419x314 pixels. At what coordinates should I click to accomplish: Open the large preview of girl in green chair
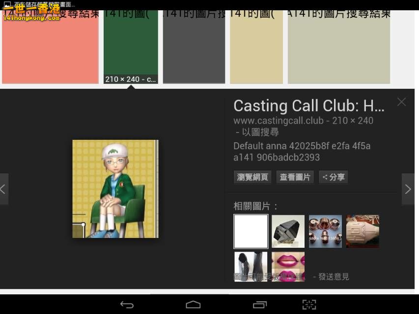(115, 189)
